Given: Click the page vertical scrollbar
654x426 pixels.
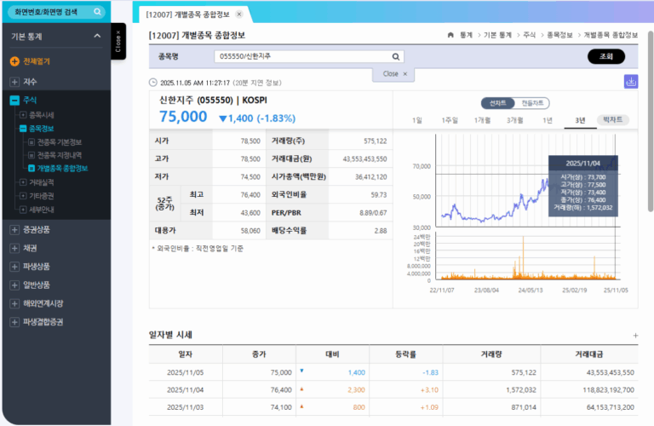Looking at the screenshot, I should click(x=651, y=121).
